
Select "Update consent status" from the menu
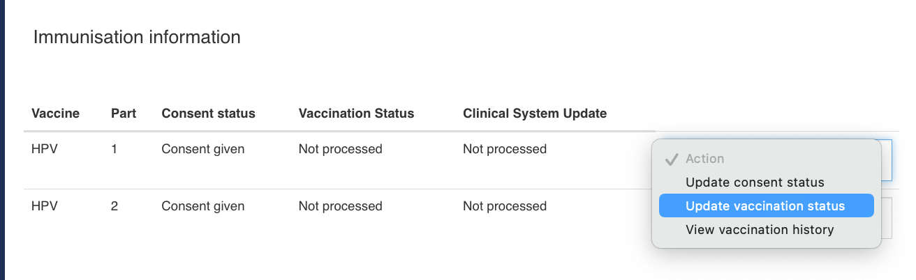(755, 182)
